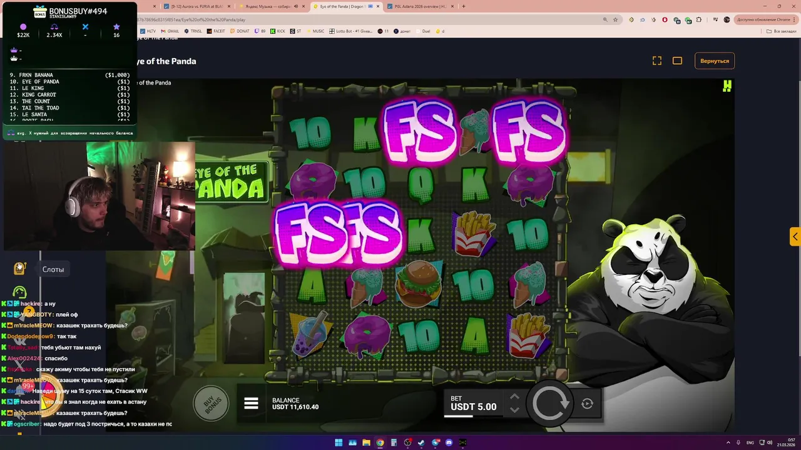Open the KICK bookmark
This screenshot has width=801, height=450.
[277, 31]
